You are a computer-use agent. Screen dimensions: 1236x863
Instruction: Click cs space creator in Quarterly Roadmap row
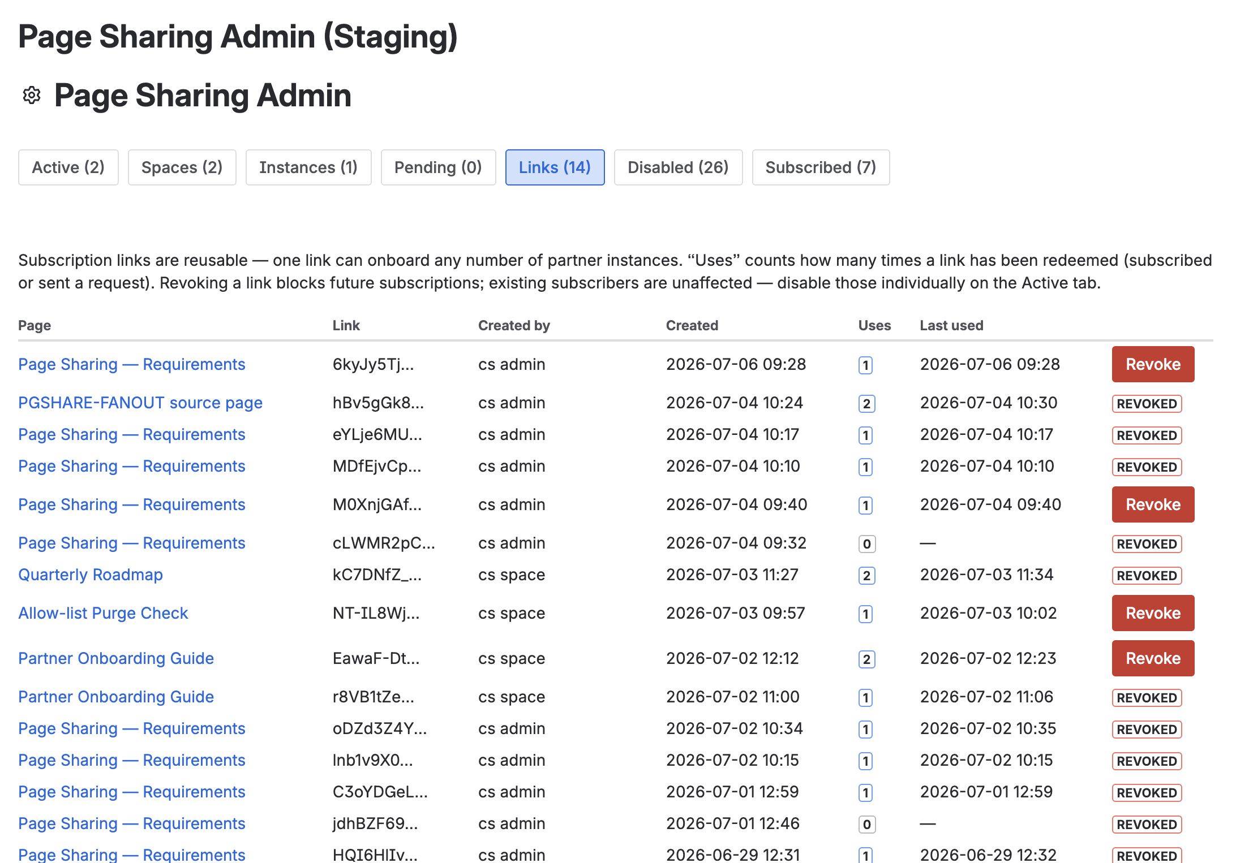click(512, 575)
